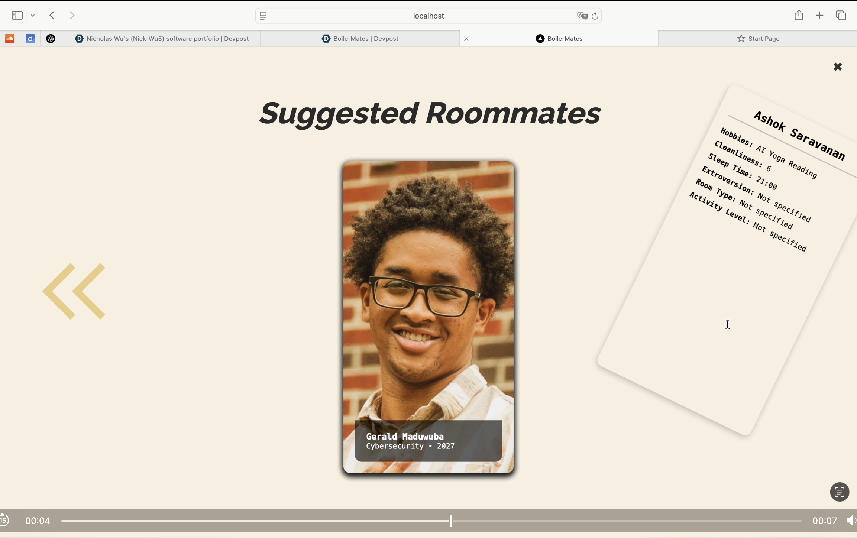Screen dimensions: 857x538
Task: Click the browser forward arrow
Action: coord(72,16)
